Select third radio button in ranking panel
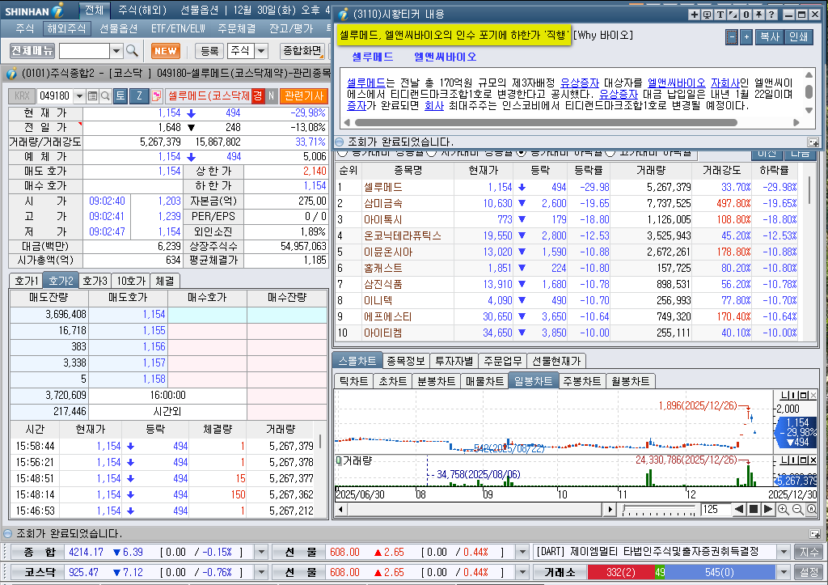 522,153
